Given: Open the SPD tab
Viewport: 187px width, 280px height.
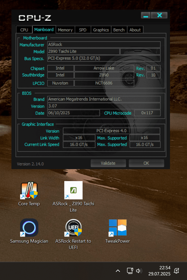Looking at the screenshot, I should (x=83, y=30).
